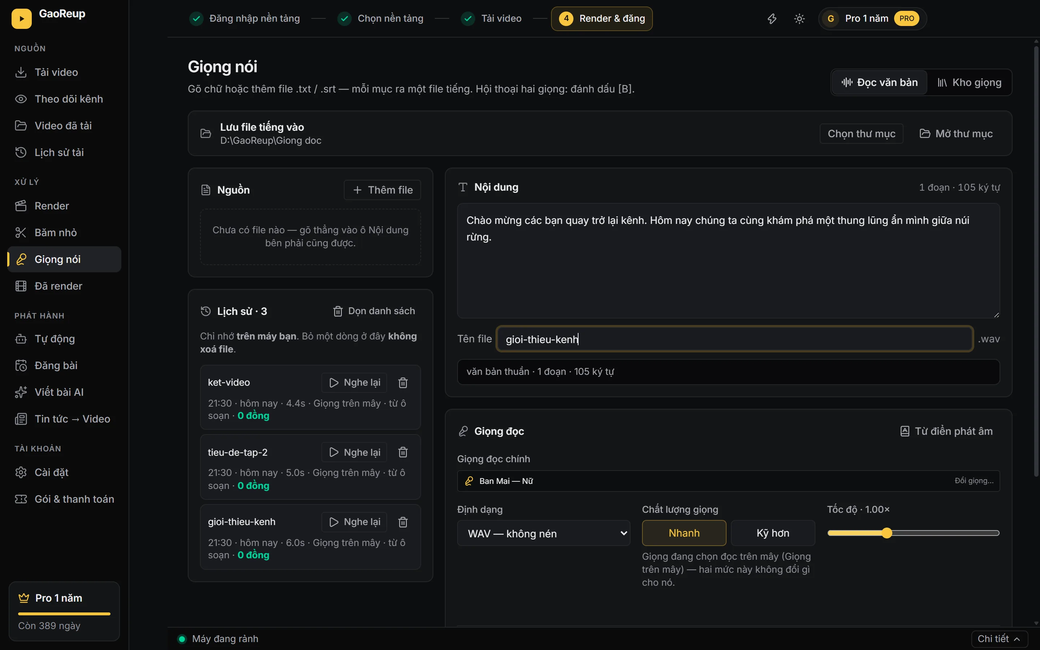Go to Chọn nền tảng step
1040x650 pixels.
point(380,18)
